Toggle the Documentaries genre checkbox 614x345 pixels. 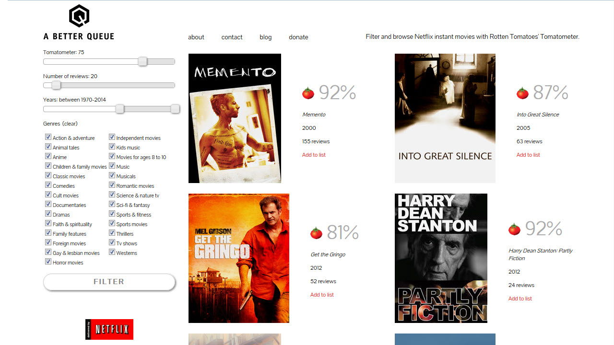click(48, 204)
